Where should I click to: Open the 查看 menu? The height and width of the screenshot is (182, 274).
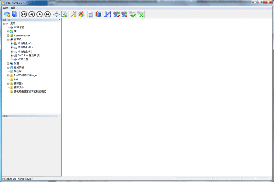click(13, 8)
